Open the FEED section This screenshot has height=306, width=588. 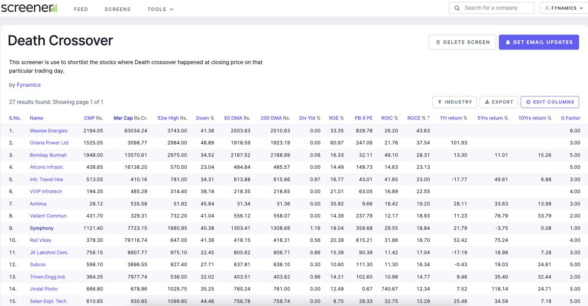click(81, 9)
